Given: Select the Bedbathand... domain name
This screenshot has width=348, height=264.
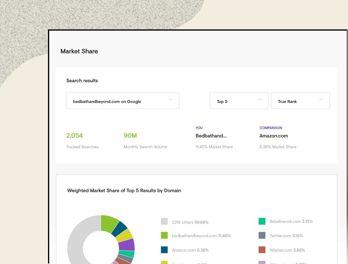Looking at the screenshot, I should (211, 136).
